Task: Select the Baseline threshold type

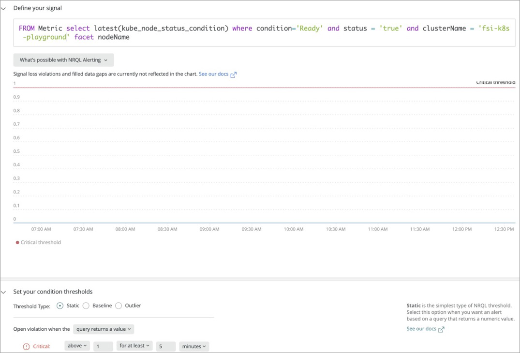Action: (x=86, y=306)
